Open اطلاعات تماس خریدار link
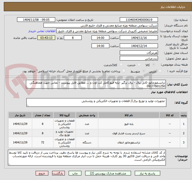This screenshot has height=180, width=192. (42, 31)
